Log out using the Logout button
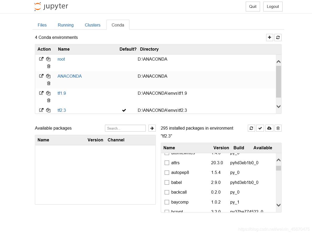This screenshot has height=234, width=312. [x=273, y=7]
